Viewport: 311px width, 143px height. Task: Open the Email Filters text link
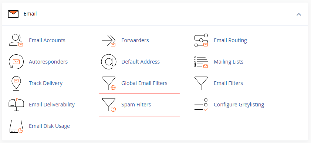point(228,83)
